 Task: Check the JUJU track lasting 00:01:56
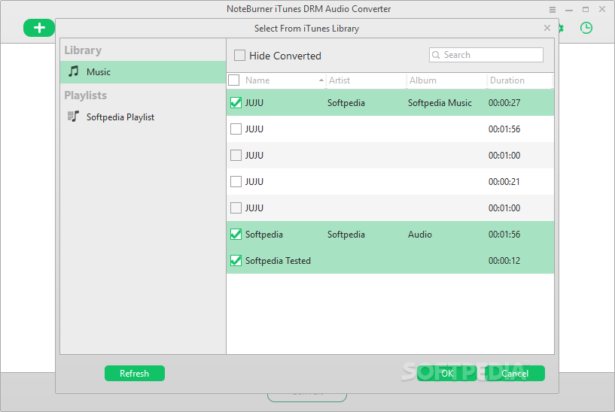tap(236, 129)
